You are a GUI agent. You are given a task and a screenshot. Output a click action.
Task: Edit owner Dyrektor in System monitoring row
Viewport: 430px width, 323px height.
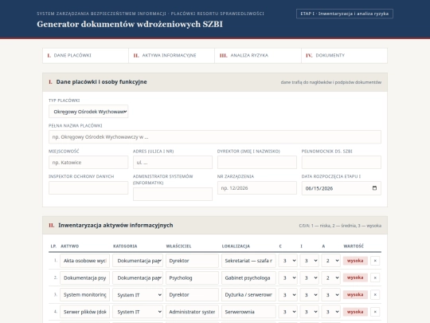[192, 295]
